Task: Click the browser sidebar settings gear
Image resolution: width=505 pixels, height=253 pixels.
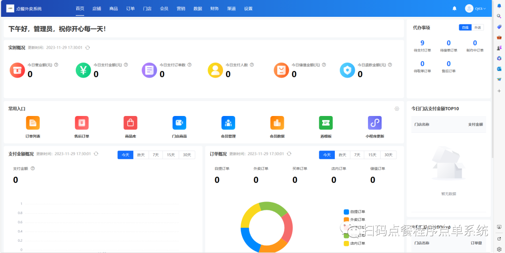Action: click(x=499, y=249)
